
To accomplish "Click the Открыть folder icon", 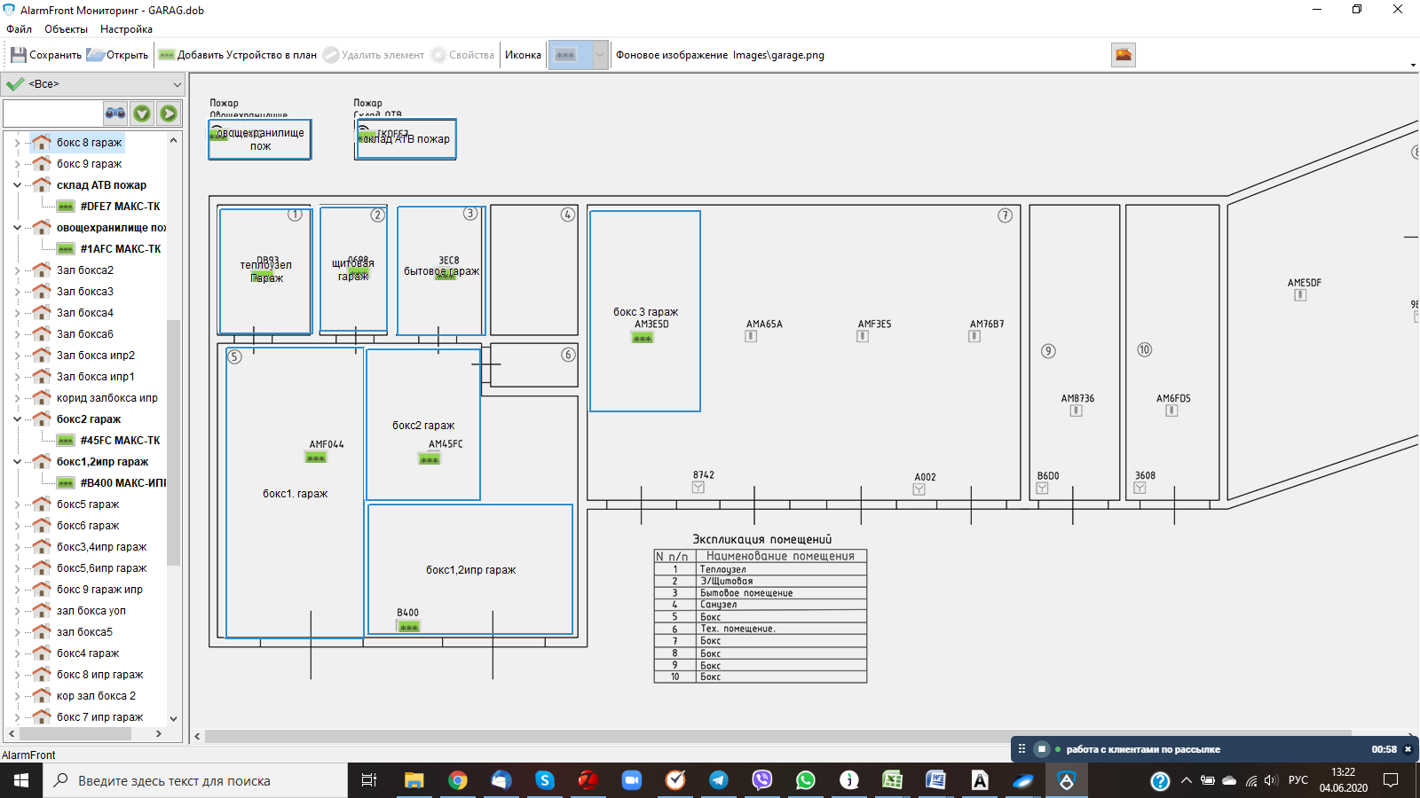I will coord(95,55).
